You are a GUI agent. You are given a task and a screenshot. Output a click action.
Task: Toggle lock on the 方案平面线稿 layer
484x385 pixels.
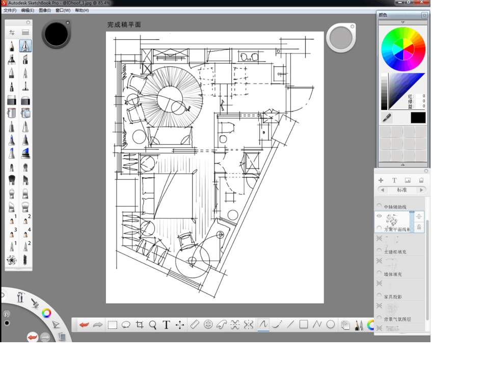coord(419,227)
